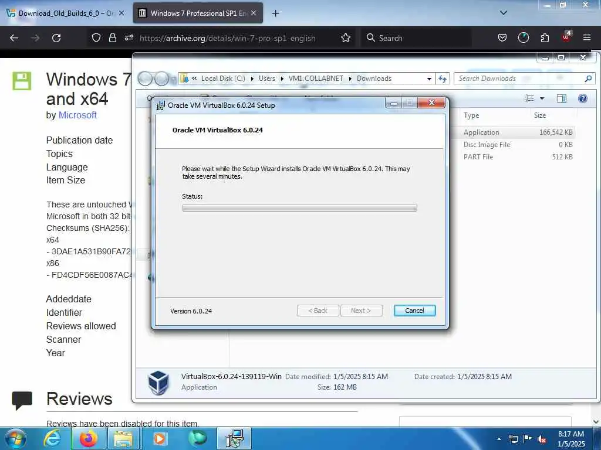Viewport: 601px width, 450px height.
Task: Select Local Disk (C:) in breadcrumb
Action: click(x=223, y=79)
